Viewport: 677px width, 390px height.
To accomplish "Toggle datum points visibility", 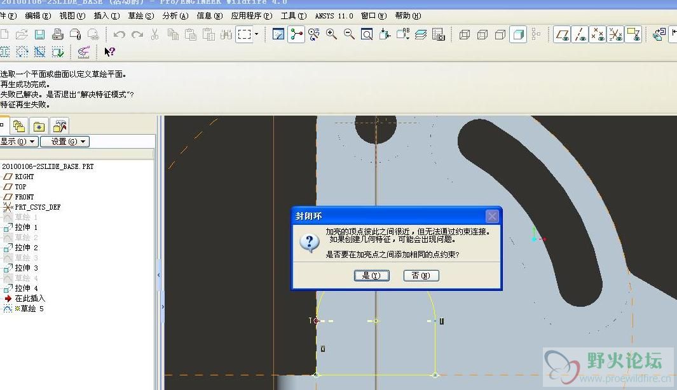I will click(x=598, y=34).
